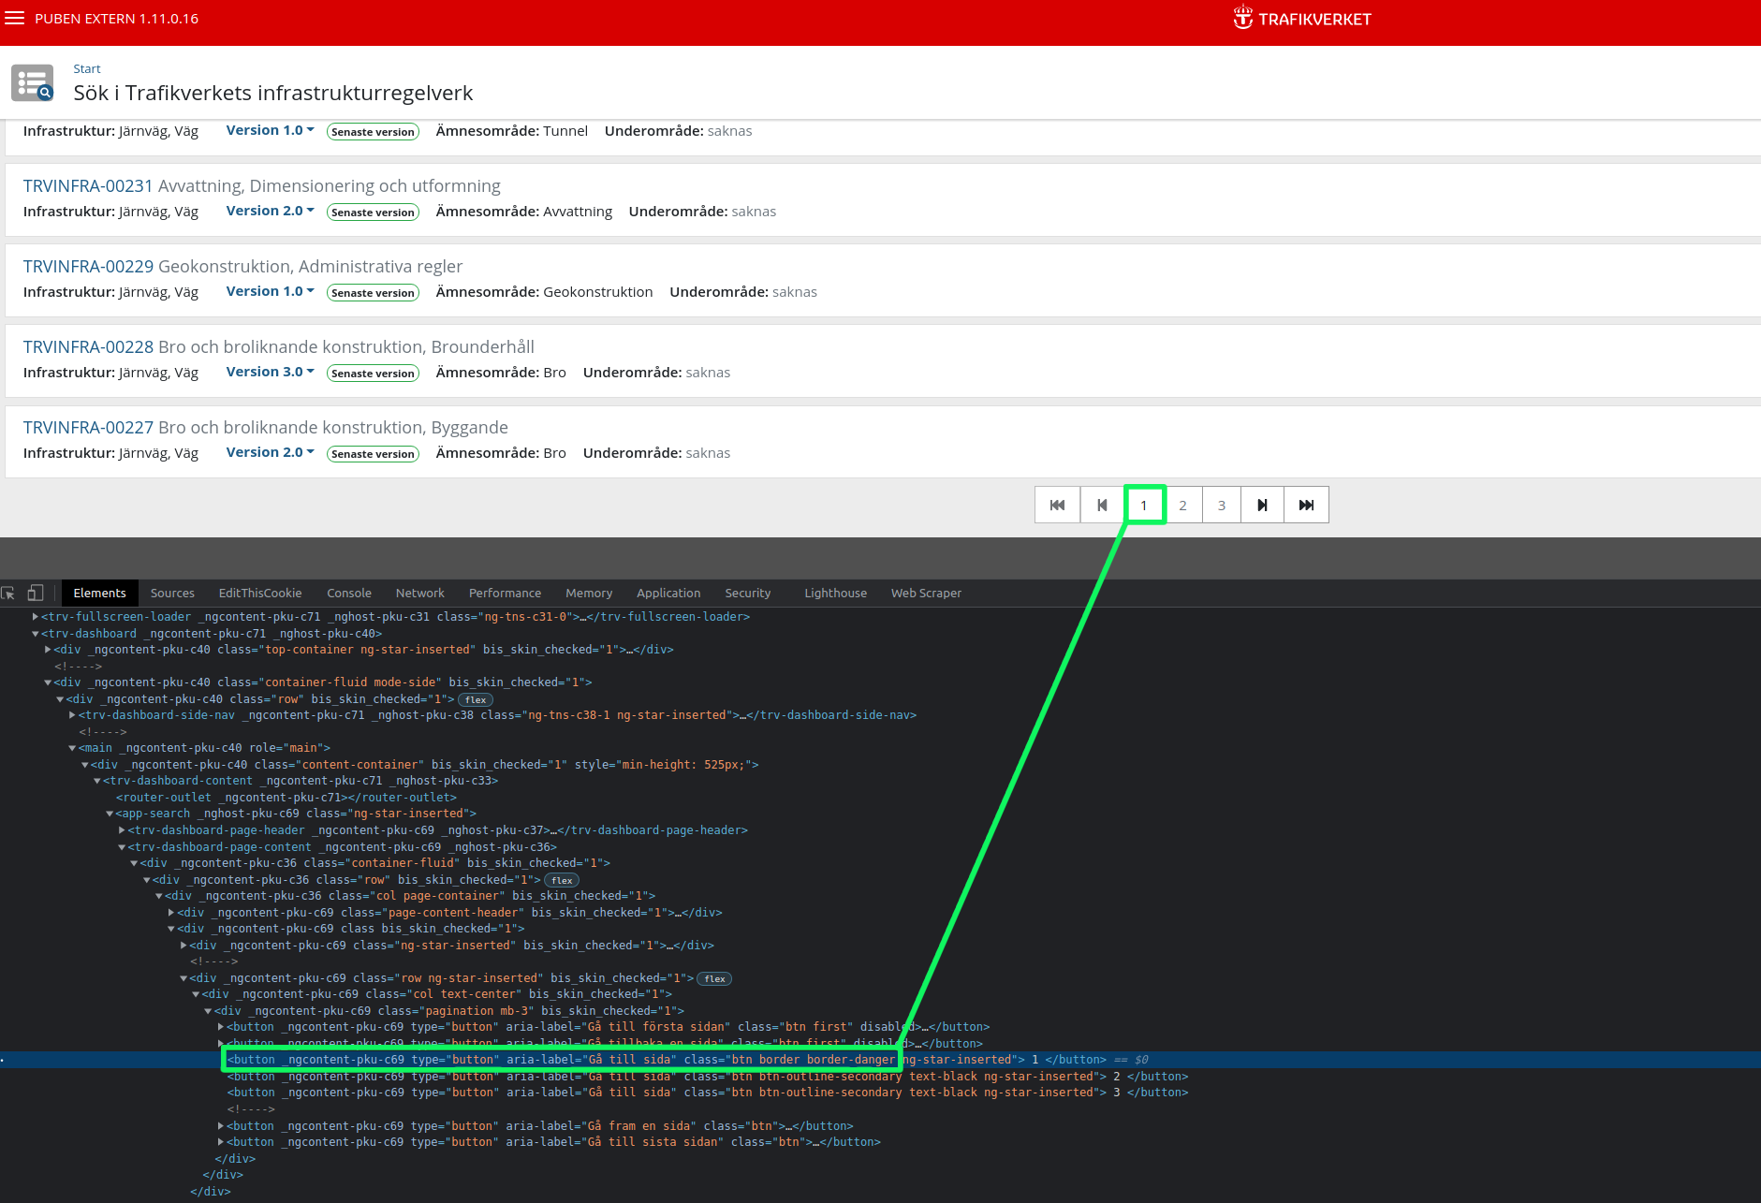
Task: Activate the DevTools inspect element picker
Action: [x=8, y=594]
